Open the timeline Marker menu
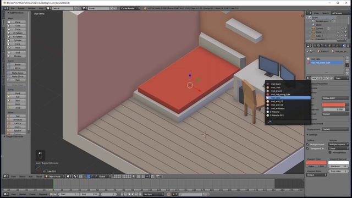Screen dimensions: 352x198 point(23,194)
